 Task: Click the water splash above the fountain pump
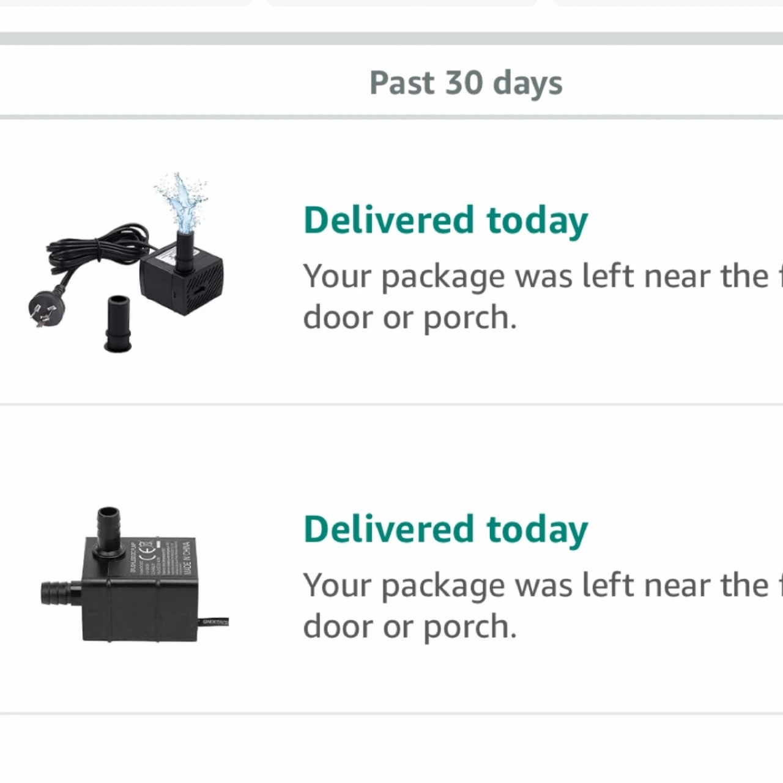tap(182, 200)
